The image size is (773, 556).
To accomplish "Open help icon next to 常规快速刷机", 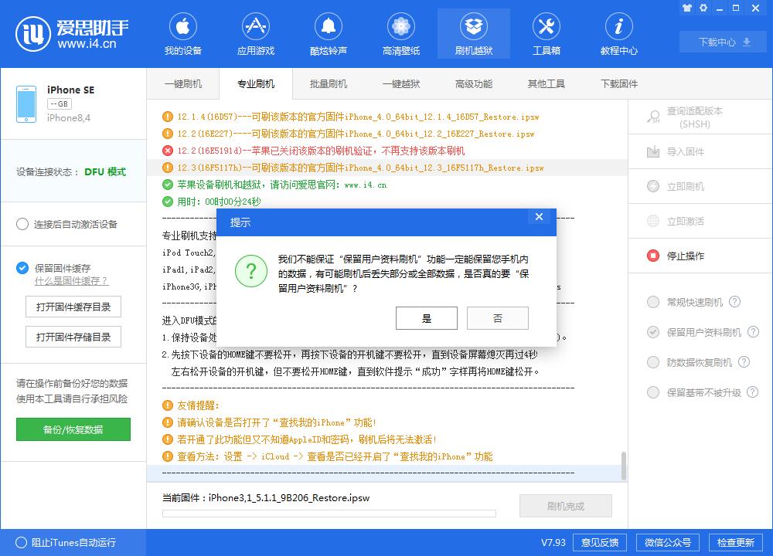I will (x=734, y=302).
